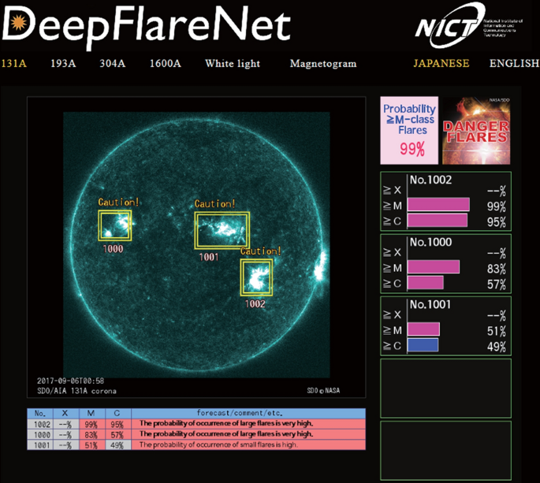The height and width of the screenshot is (483, 540).
Task: Open the Danger Flares image banner
Action: (x=475, y=130)
